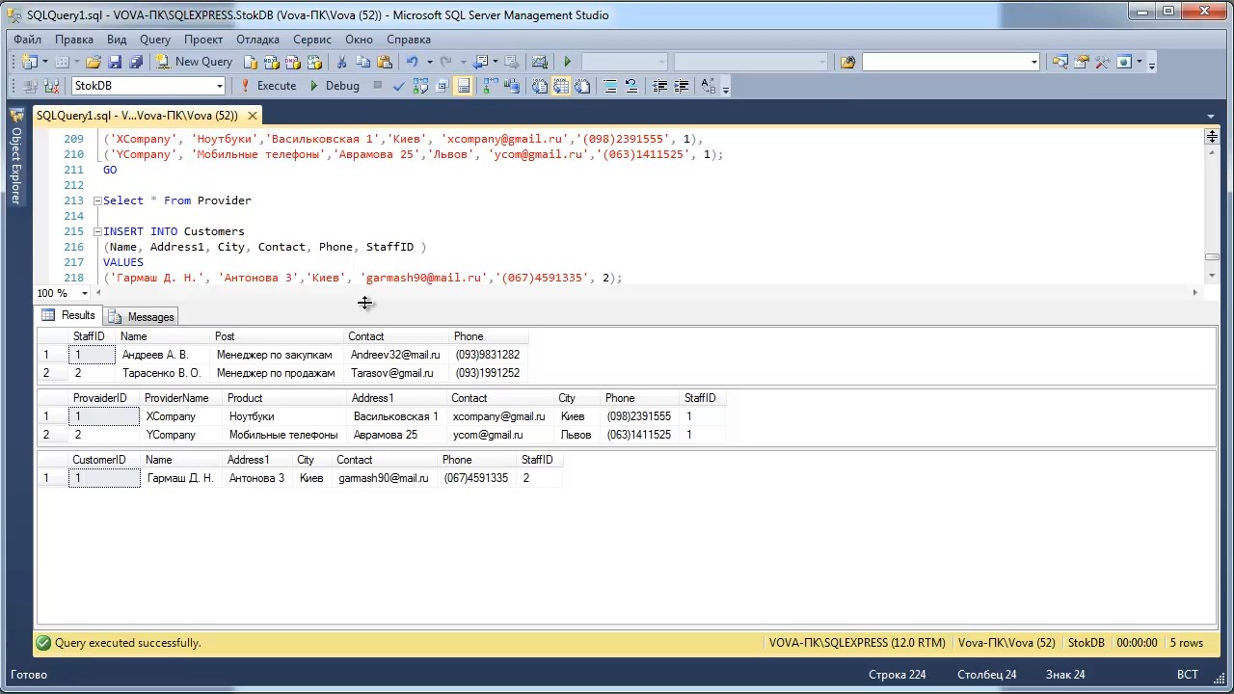
Task: Collapse the INSERT INTO Customers block
Action: coord(97,231)
